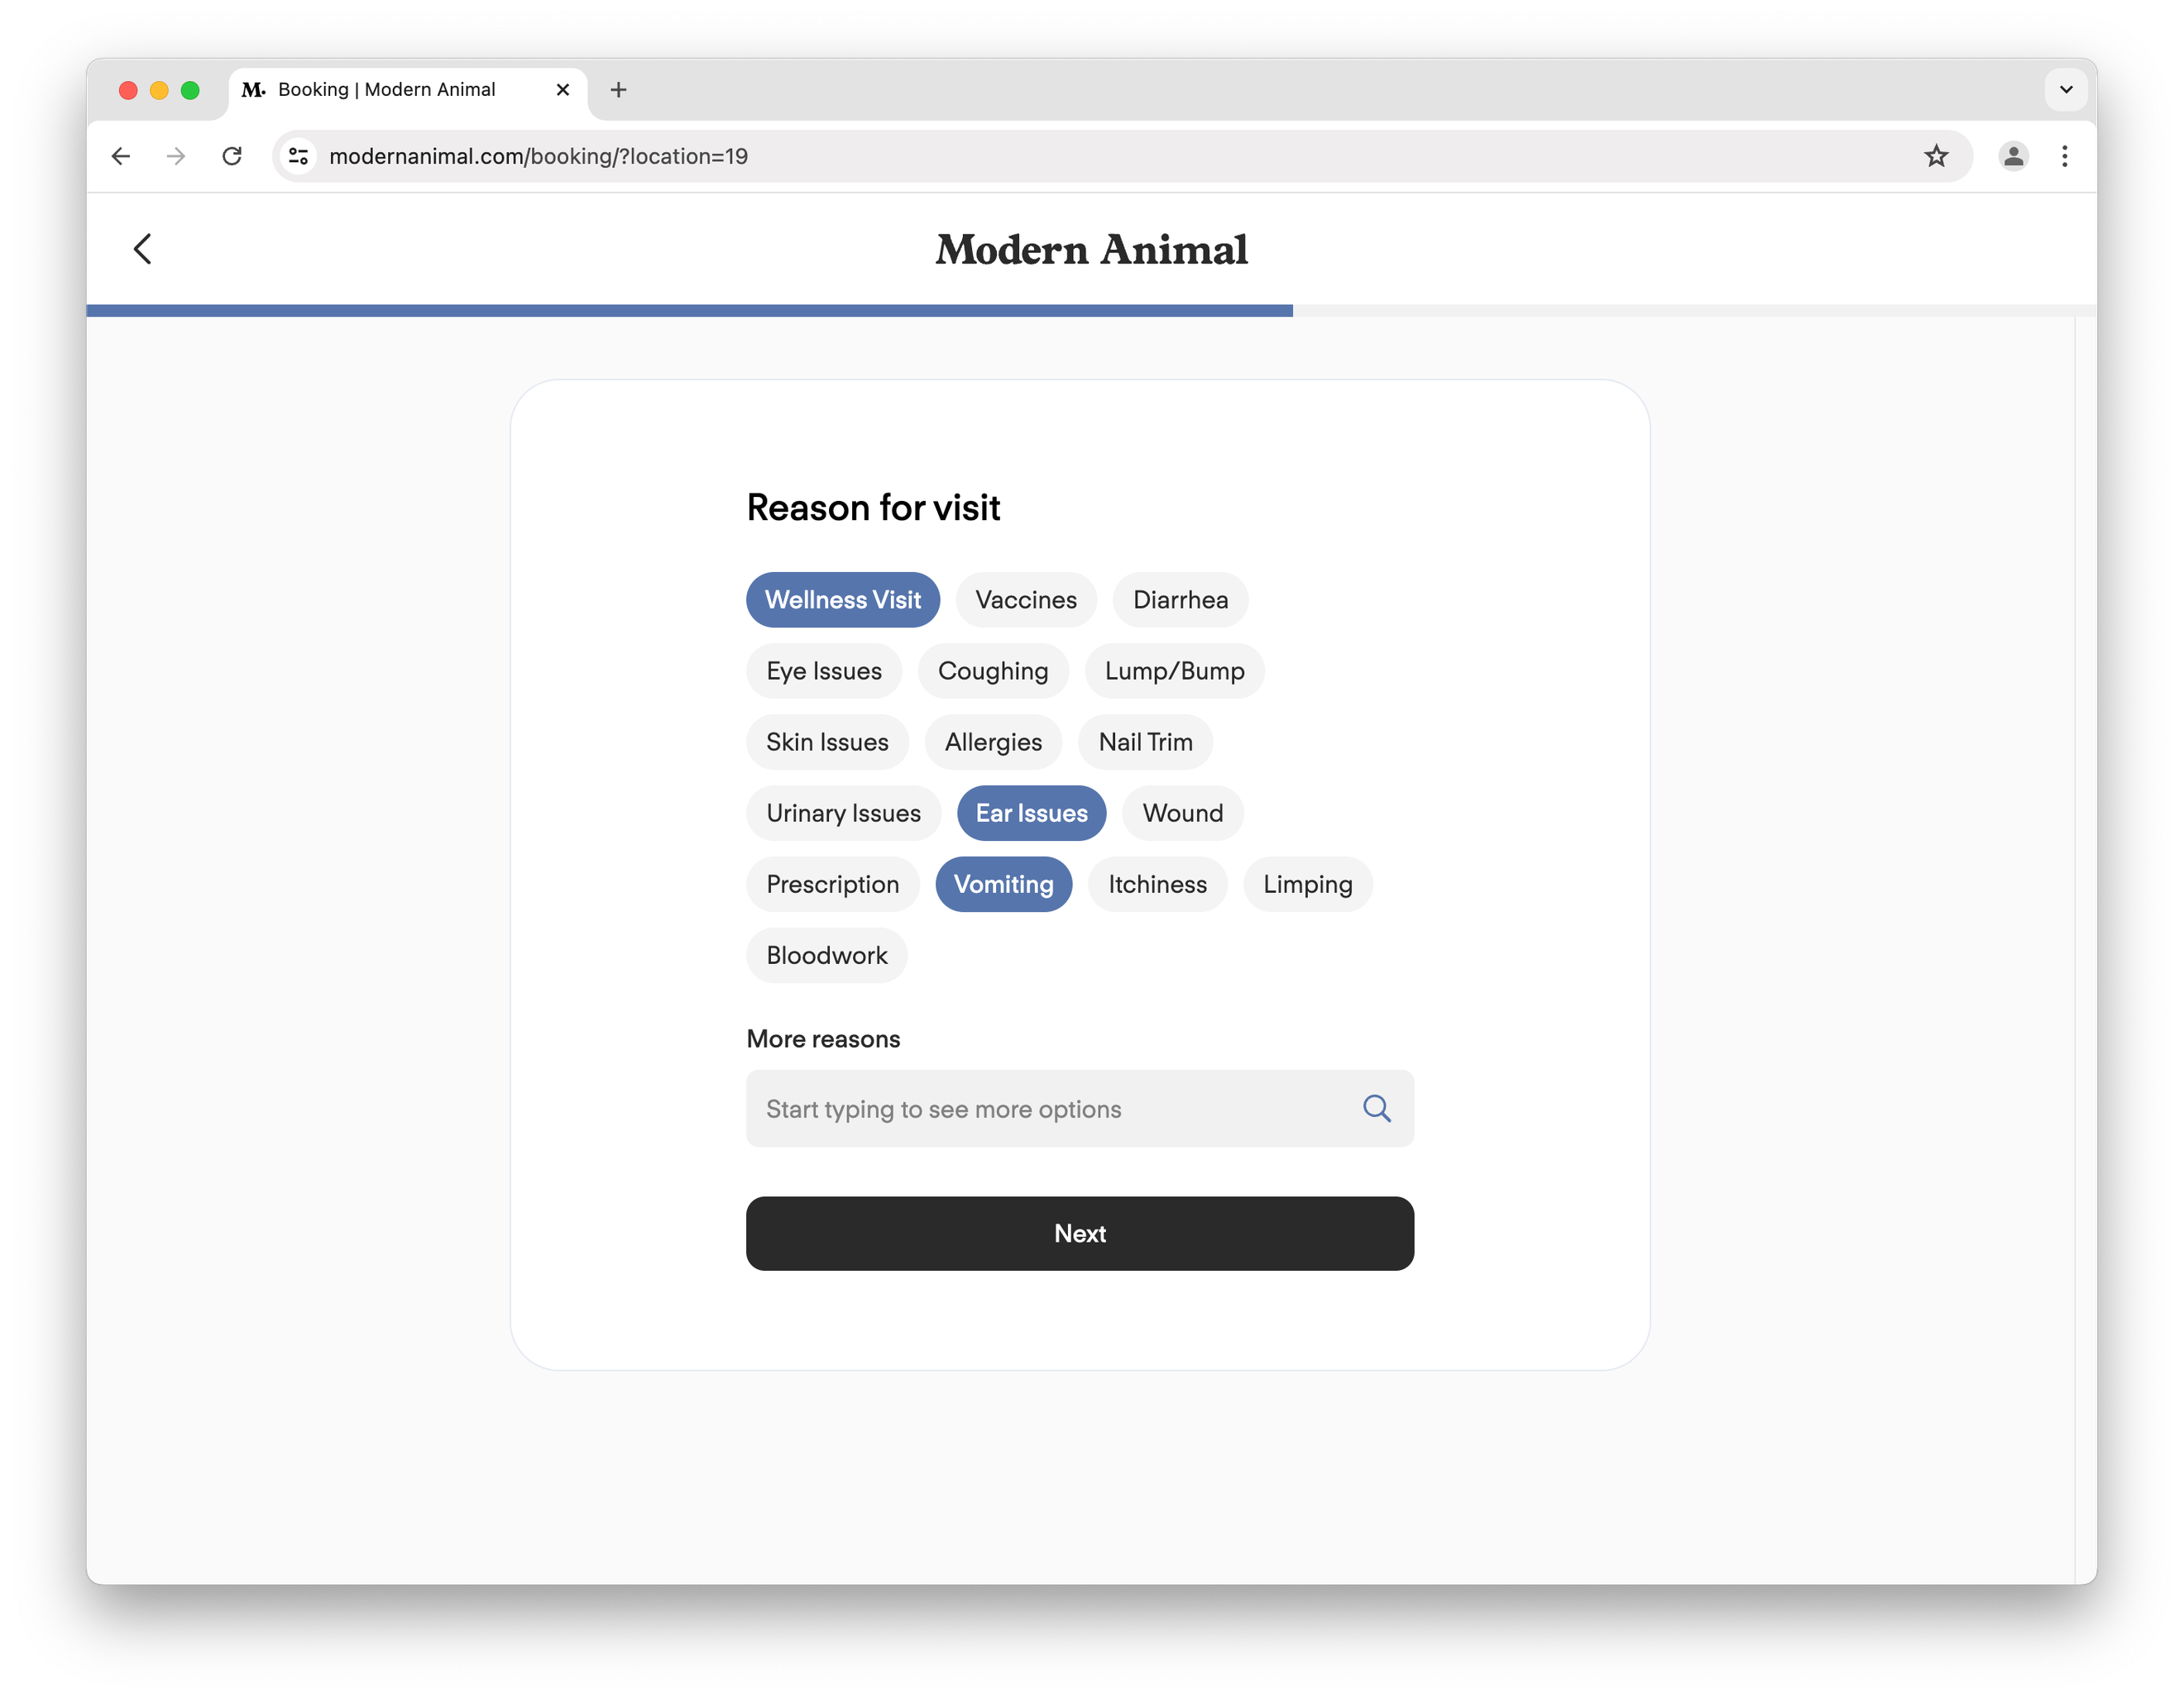Image resolution: width=2184 pixels, height=1699 pixels.
Task: Go back with browser back arrow
Action: pyautogui.click(x=121, y=156)
